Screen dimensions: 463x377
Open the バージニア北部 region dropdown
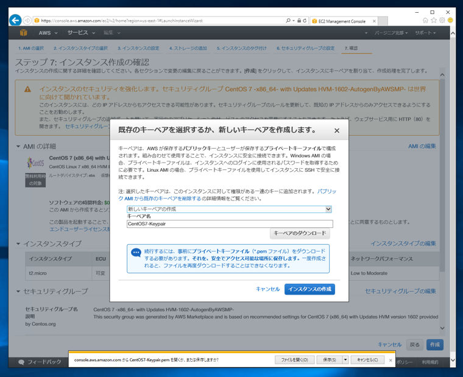[391, 33]
